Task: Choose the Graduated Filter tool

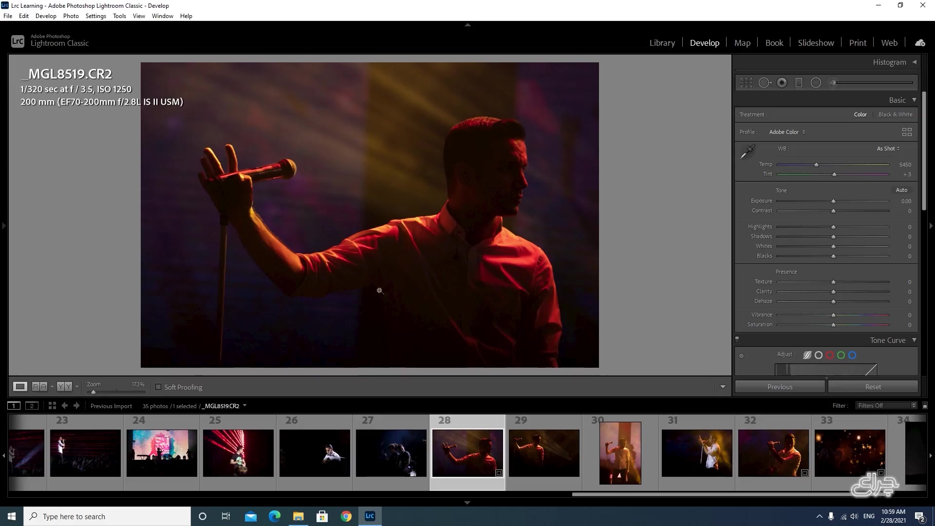Action: [x=799, y=83]
